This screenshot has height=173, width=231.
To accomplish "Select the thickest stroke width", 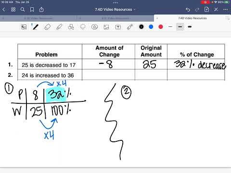I will click(x=190, y=27).
